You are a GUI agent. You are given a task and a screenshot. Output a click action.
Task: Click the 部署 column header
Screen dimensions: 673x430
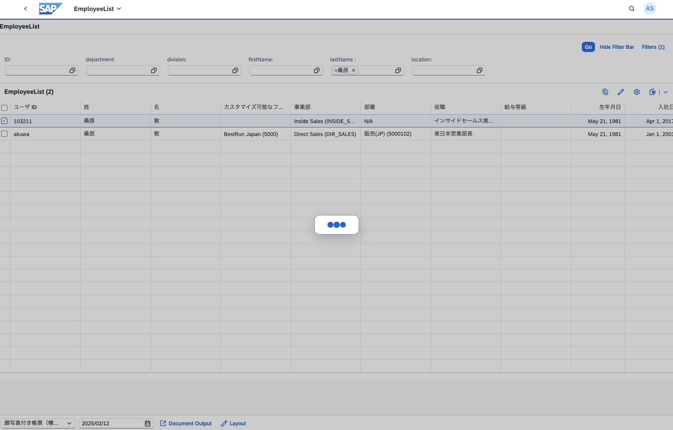(396, 107)
